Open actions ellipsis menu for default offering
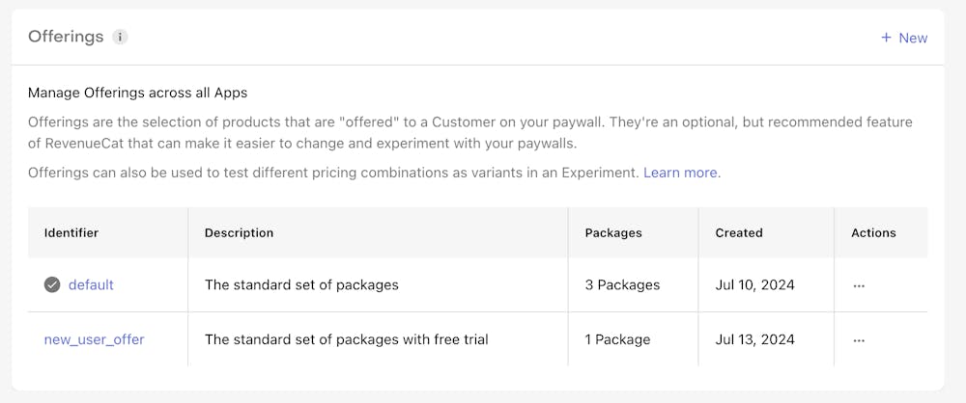966x403 pixels. coord(859,285)
